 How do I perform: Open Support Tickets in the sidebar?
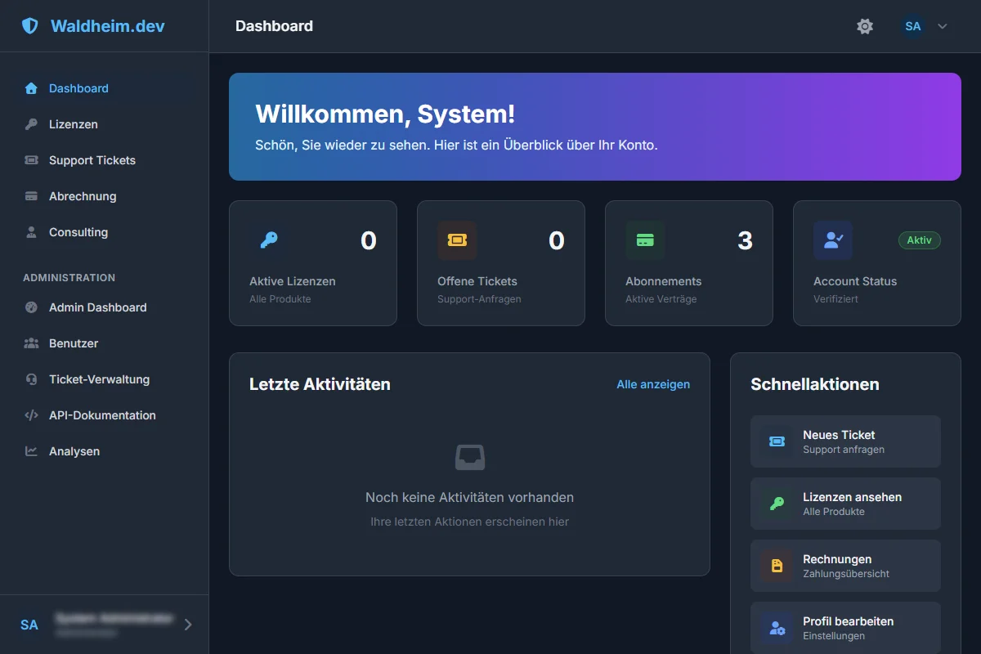[x=92, y=160]
